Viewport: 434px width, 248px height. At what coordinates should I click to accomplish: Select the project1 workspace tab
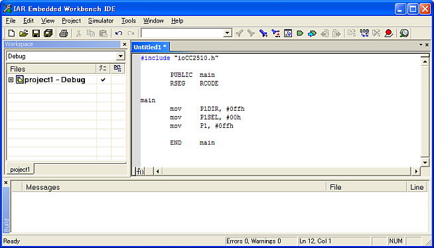20,170
